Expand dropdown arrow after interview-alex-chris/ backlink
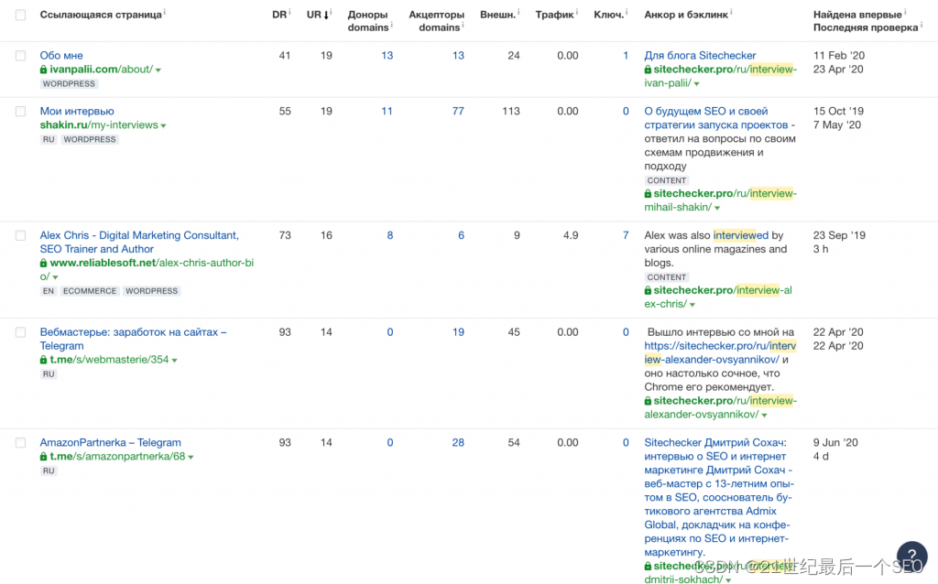The height and width of the screenshot is (584, 938). point(693,306)
